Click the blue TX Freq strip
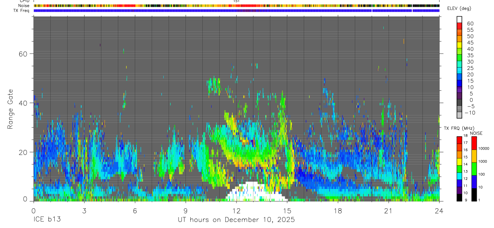The width and height of the screenshot is (494, 228). [236, 10]
